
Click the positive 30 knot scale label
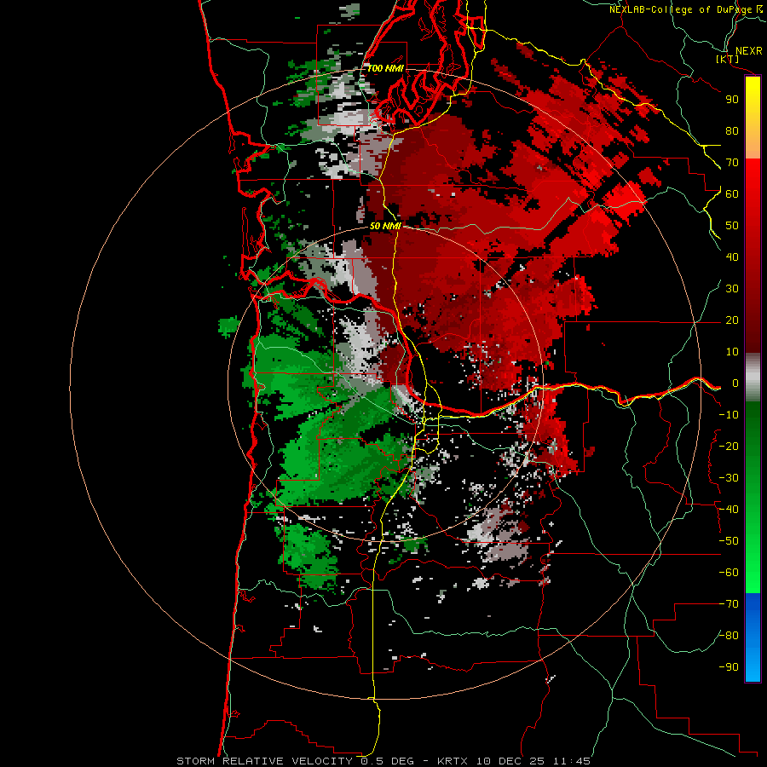pos(732,289)
